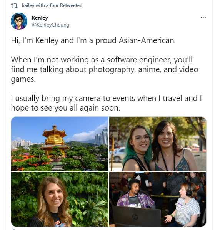The image size is (215, 230).
Task: Visit the @KenleyCheung handle link
Action: pyautogui.click(x=50, y=25)
